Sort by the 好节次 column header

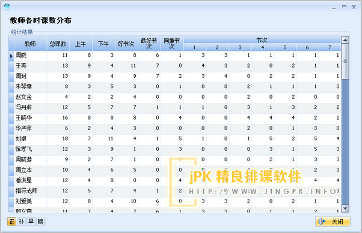[126, 44]
